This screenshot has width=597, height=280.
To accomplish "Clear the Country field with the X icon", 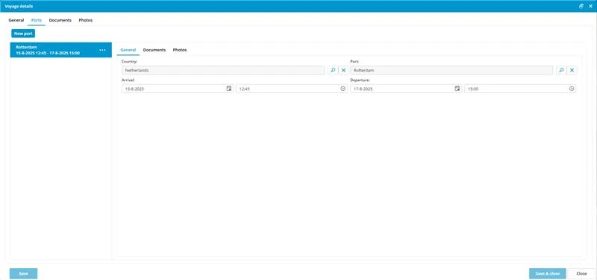I will [343, 70].
